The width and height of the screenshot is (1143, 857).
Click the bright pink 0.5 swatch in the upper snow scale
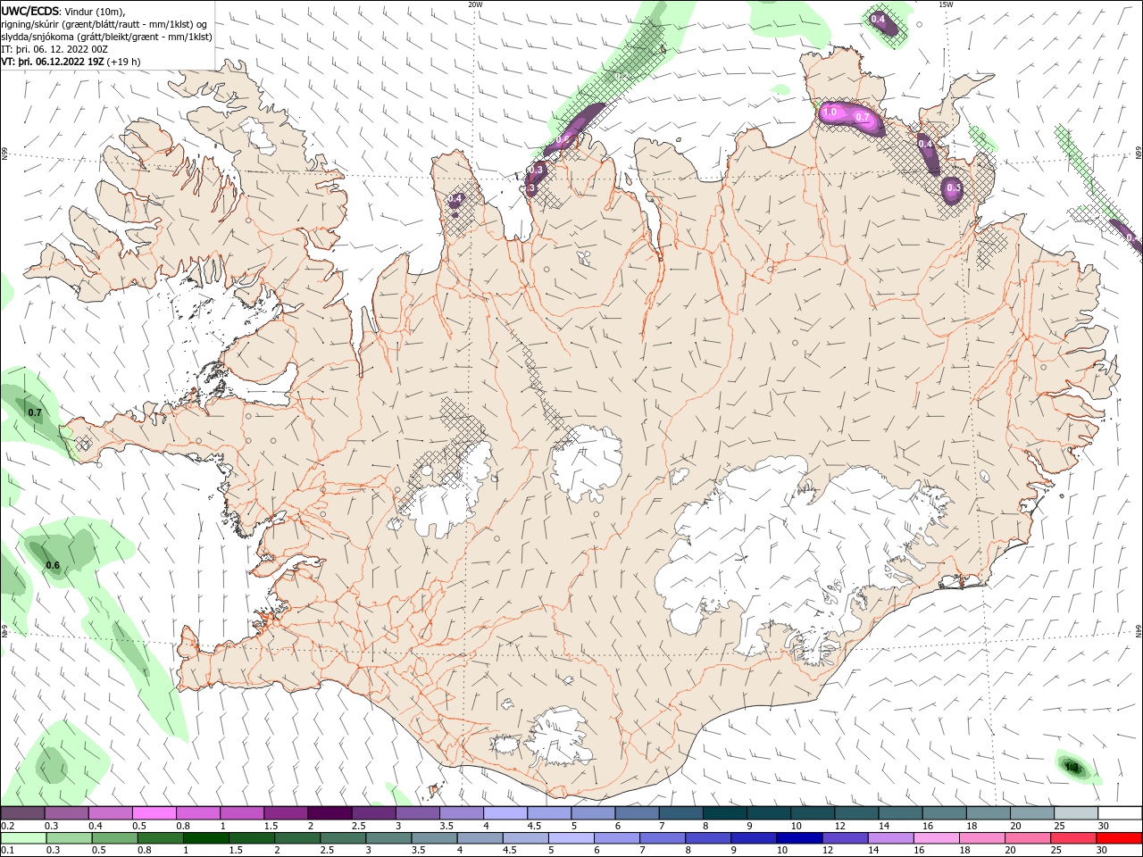tap(154, 813)
